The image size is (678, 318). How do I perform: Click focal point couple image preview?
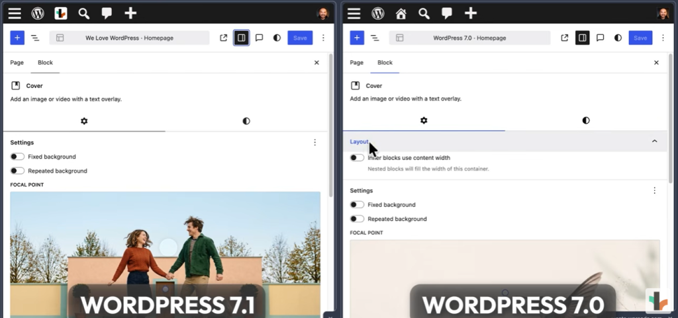(x=165, y=255)
